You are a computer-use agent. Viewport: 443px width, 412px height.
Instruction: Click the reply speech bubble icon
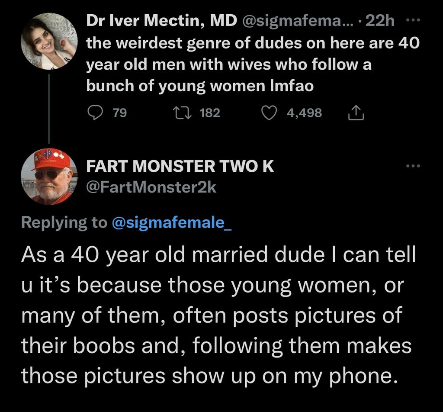[x=94, y=113]
